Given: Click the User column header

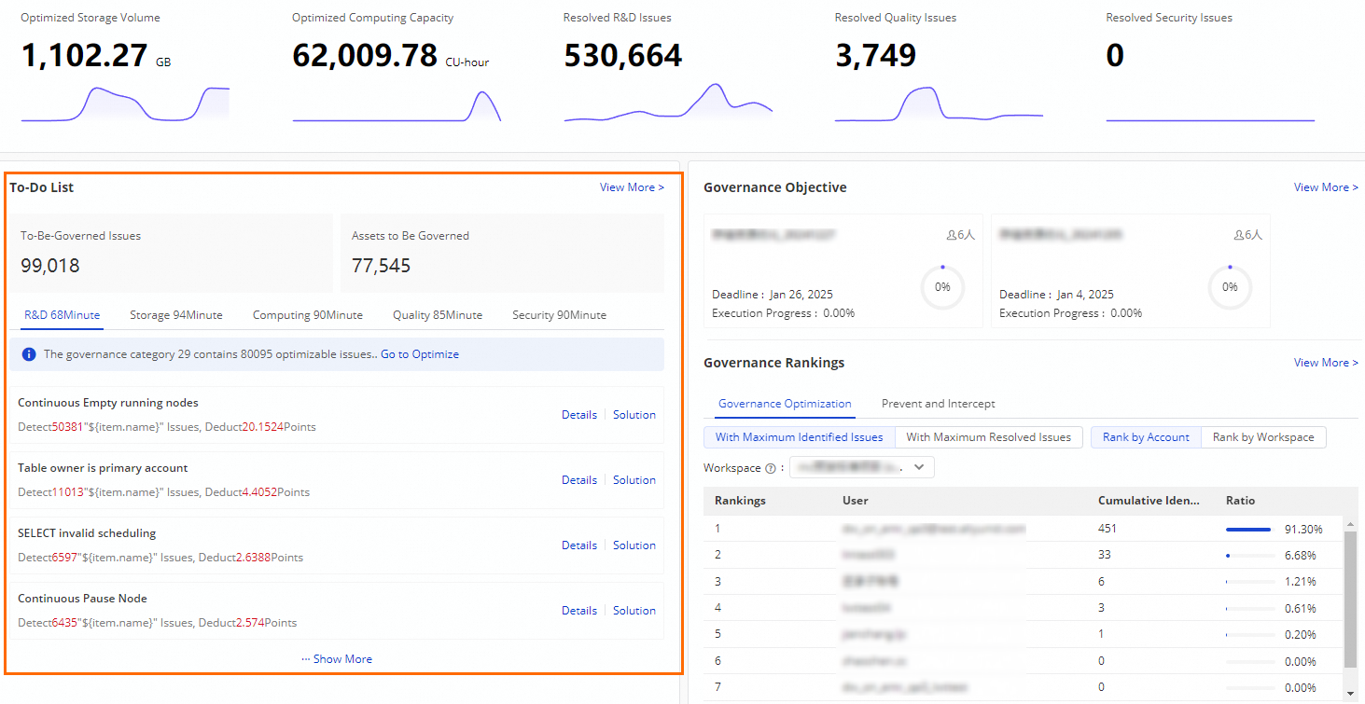Looking at the screenshot, I should pyautogui.click(x=856, y=501).
